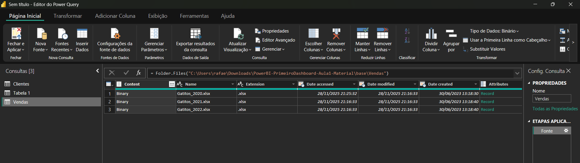
Task: Click the Atualizar Visualização icon
Action: 238,34
